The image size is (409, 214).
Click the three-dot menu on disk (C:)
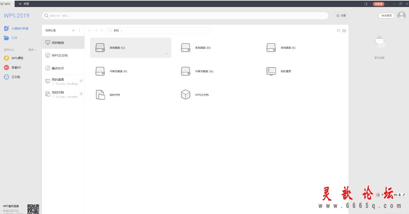[167, 54]
